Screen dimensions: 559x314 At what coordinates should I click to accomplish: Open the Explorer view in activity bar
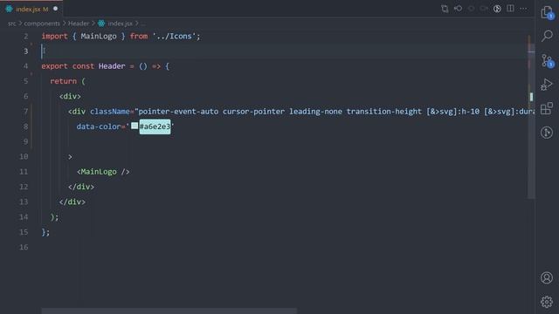547,12
